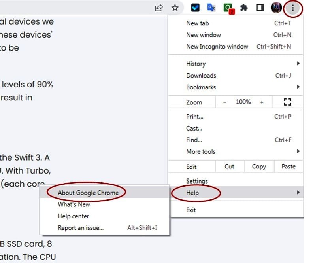Toggle the side panel icon

click(260, 8)
